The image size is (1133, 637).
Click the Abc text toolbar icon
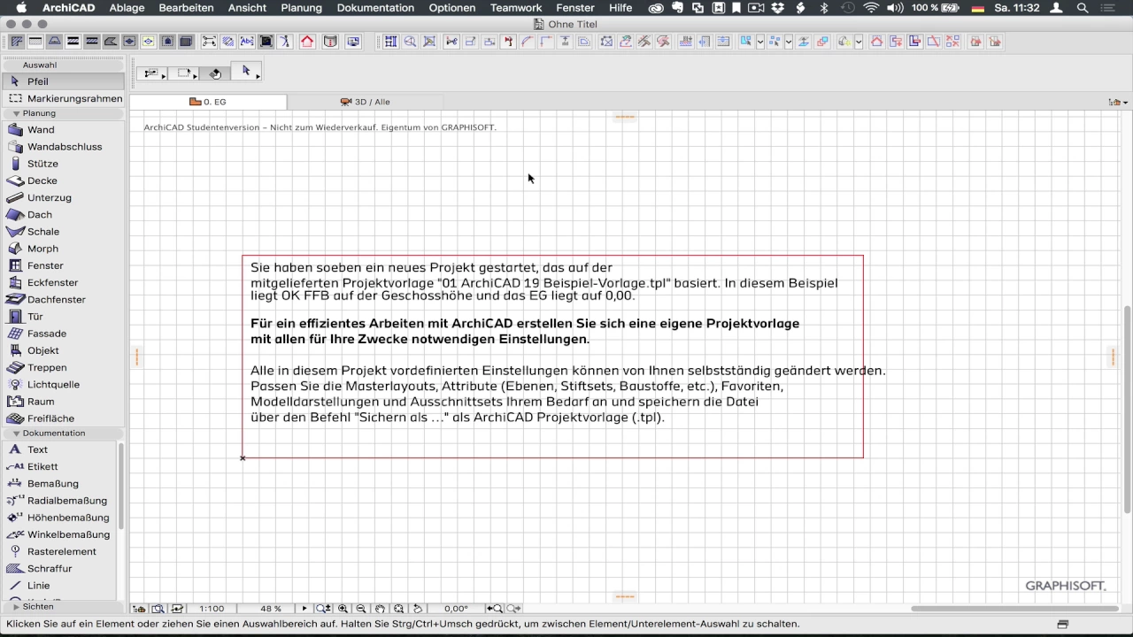tap(247, 42)
